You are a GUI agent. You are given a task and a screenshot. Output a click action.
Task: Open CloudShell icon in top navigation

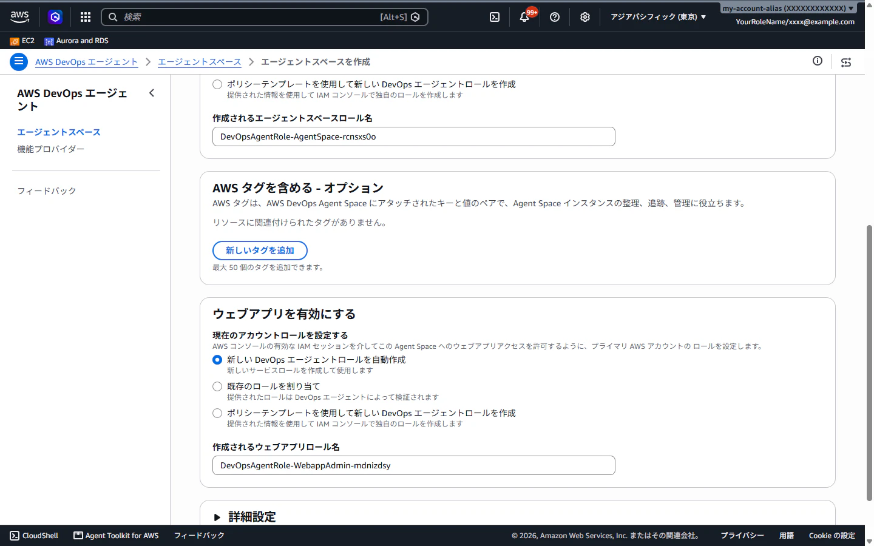click(x=495, y=17)
